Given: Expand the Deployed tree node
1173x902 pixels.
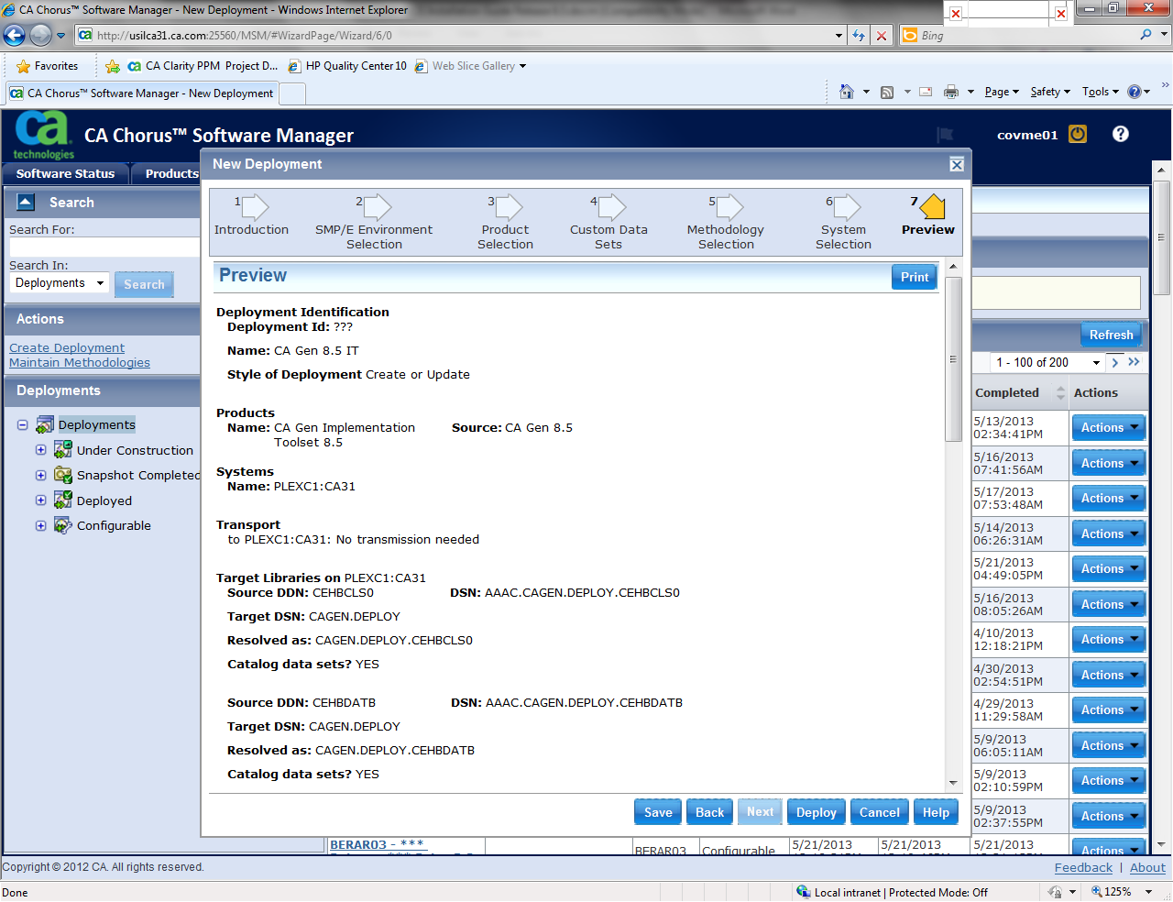Looking at the screenshot, I should (x=40, y=500).
